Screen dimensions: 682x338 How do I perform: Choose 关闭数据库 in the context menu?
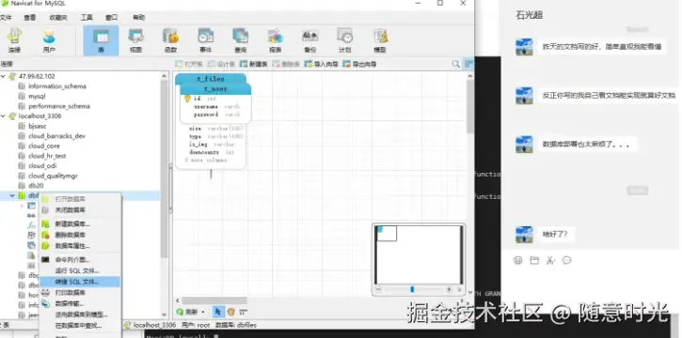80,210
